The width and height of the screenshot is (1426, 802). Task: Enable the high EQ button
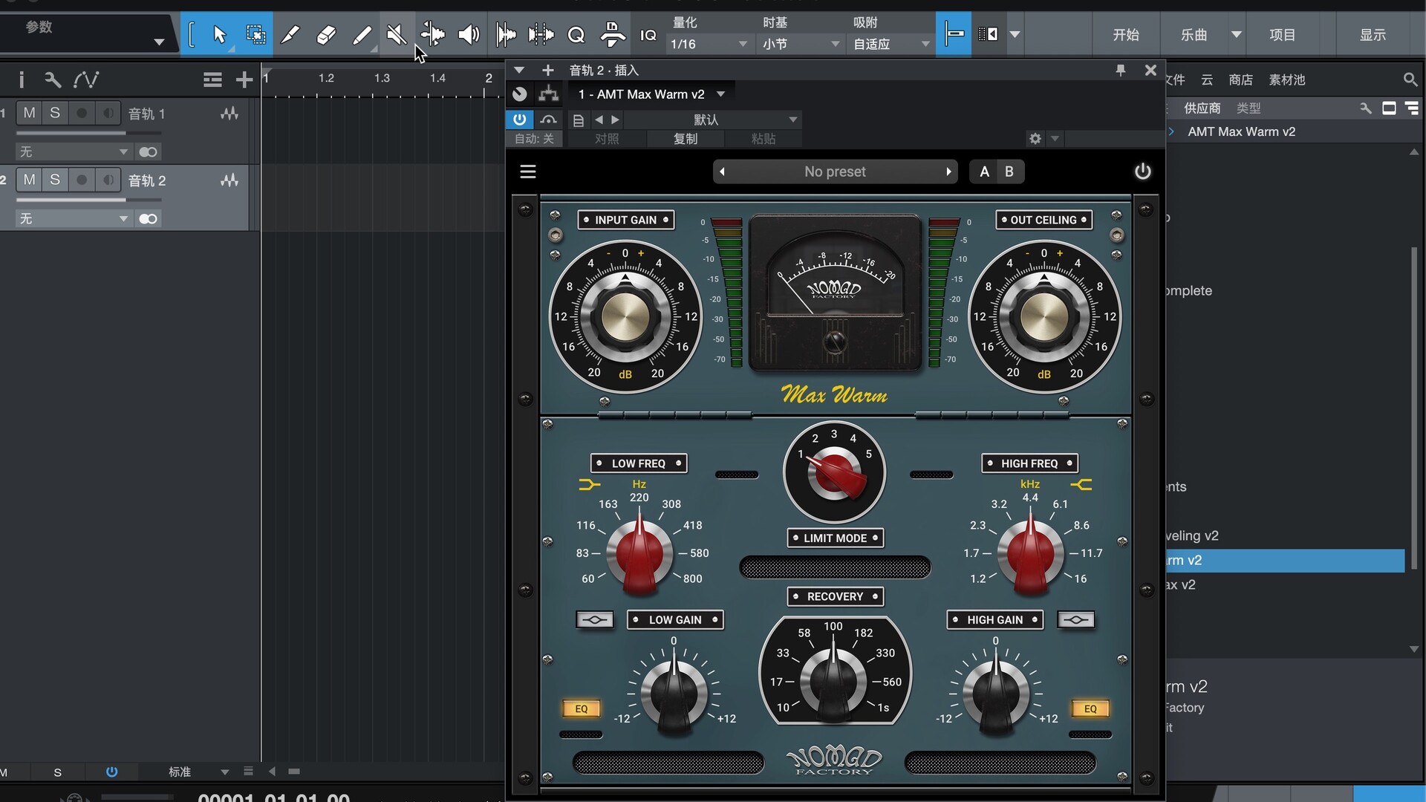pyautogui.click(x=1090, y=708)
